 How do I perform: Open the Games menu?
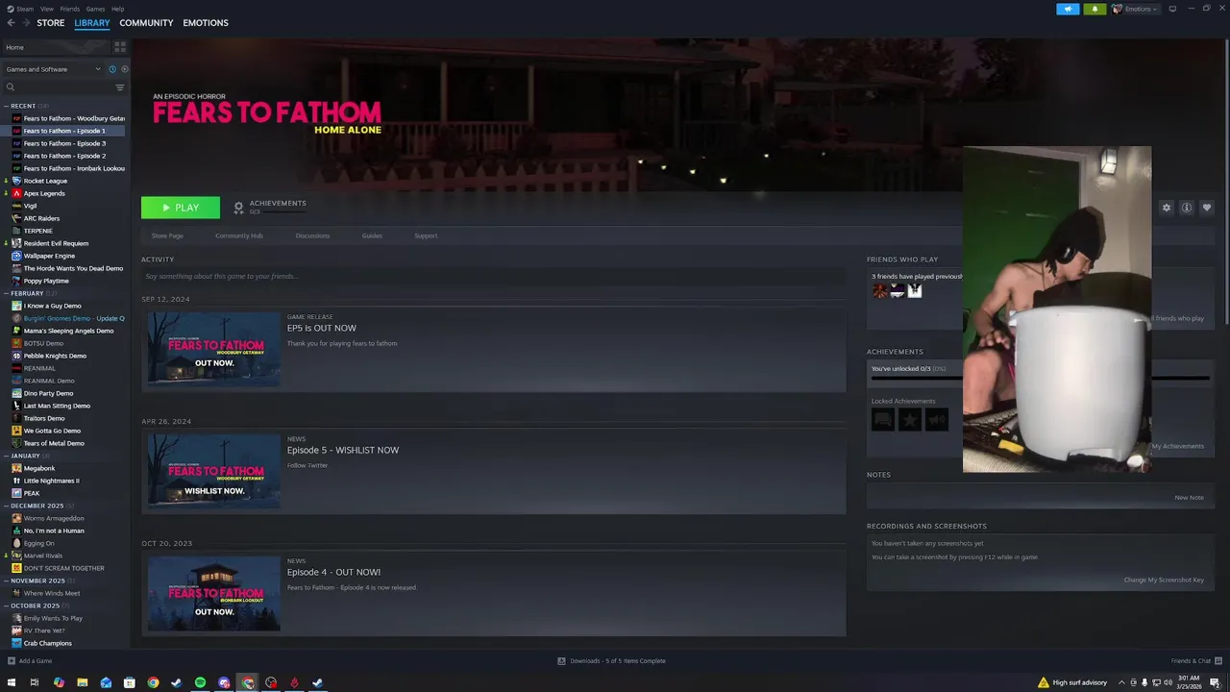click(x=95, y=9)
